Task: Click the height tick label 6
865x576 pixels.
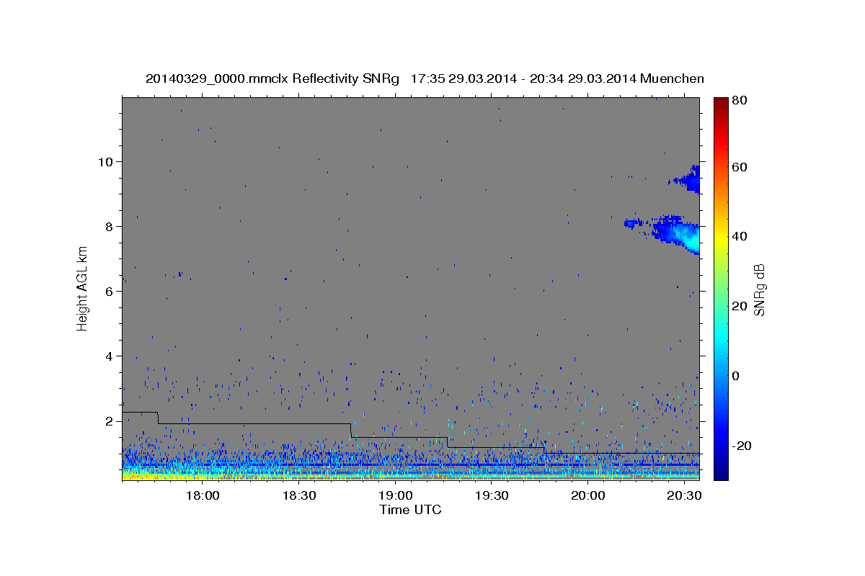Action: [110, 292]
